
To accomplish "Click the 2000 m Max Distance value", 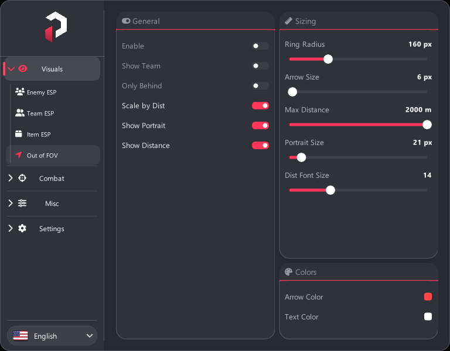I will (x=418, y=110).
